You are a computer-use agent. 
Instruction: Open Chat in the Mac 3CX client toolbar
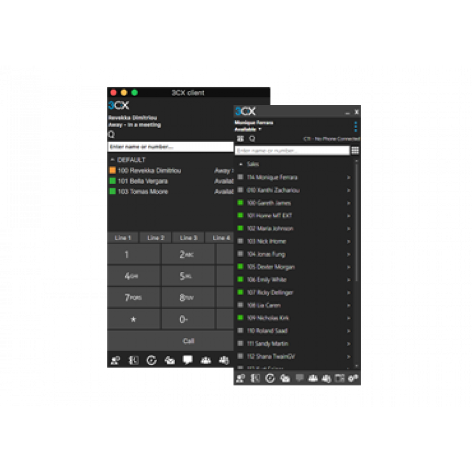click(x=188, y=360)
